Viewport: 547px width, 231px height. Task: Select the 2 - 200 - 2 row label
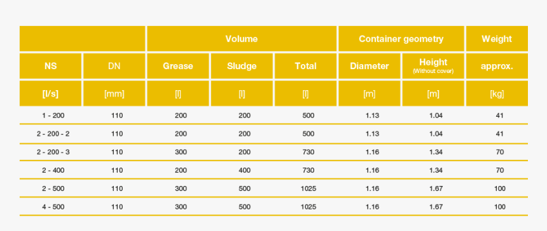[x=53, y=134]
